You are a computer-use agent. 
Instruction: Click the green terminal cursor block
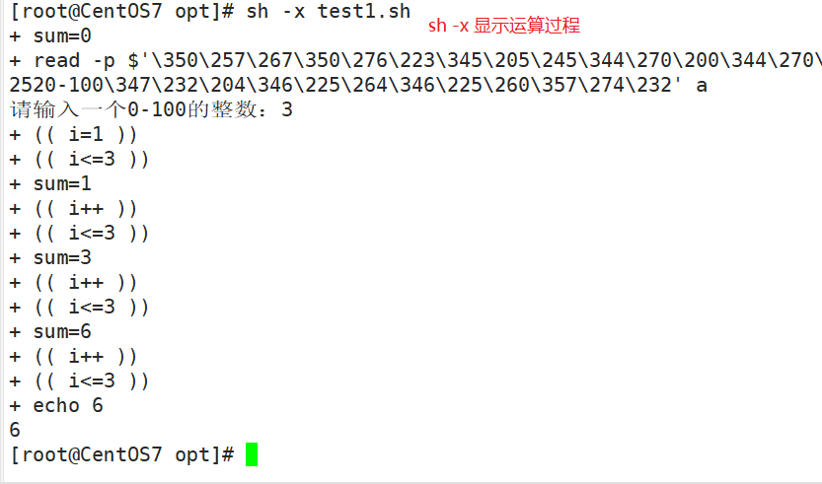tap(252, 454)
